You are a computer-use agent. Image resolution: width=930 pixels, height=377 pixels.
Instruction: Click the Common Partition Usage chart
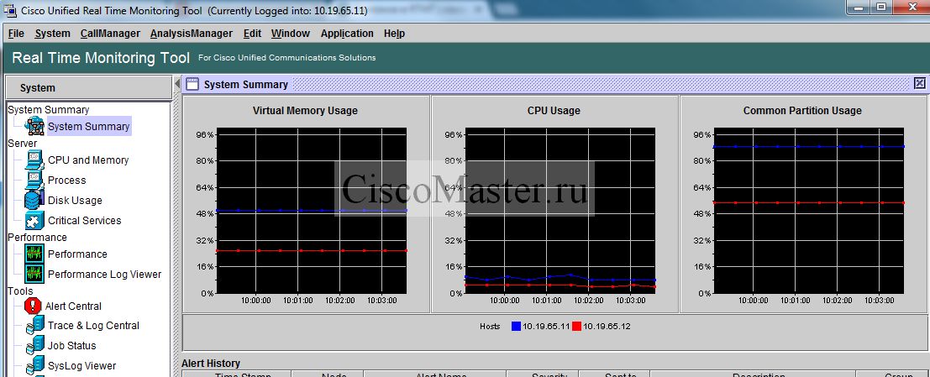[809, 211]
